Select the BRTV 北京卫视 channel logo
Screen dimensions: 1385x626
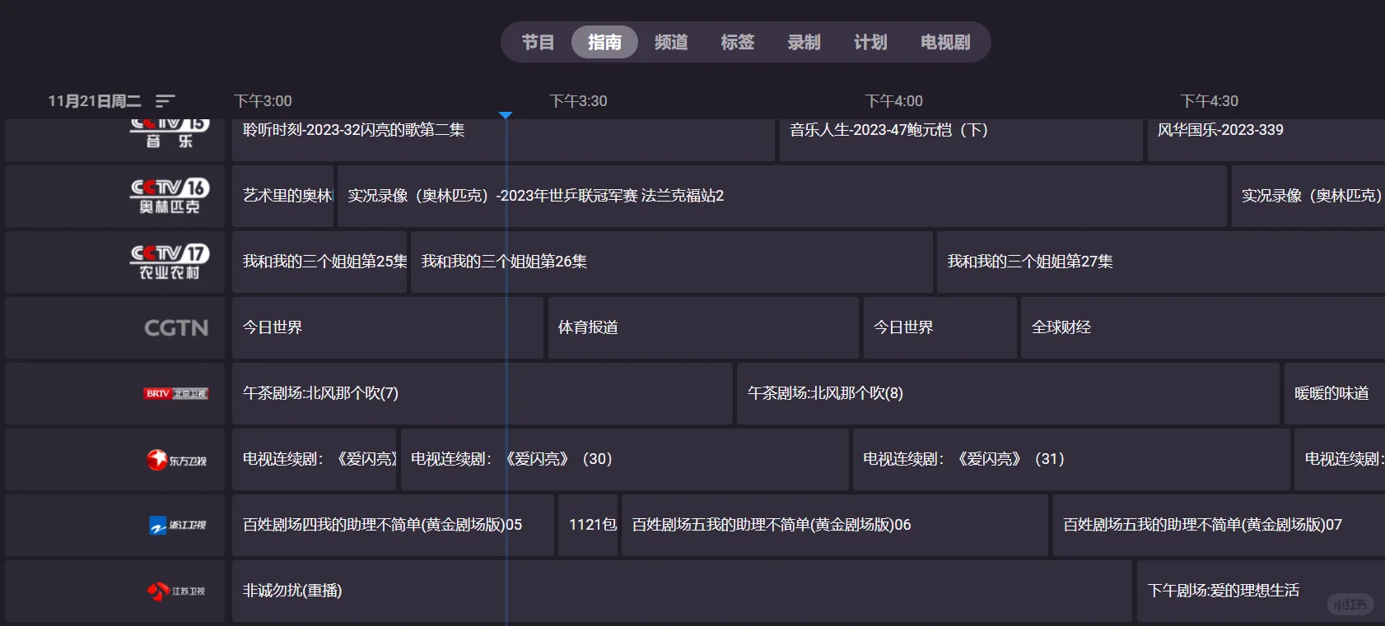176,393
